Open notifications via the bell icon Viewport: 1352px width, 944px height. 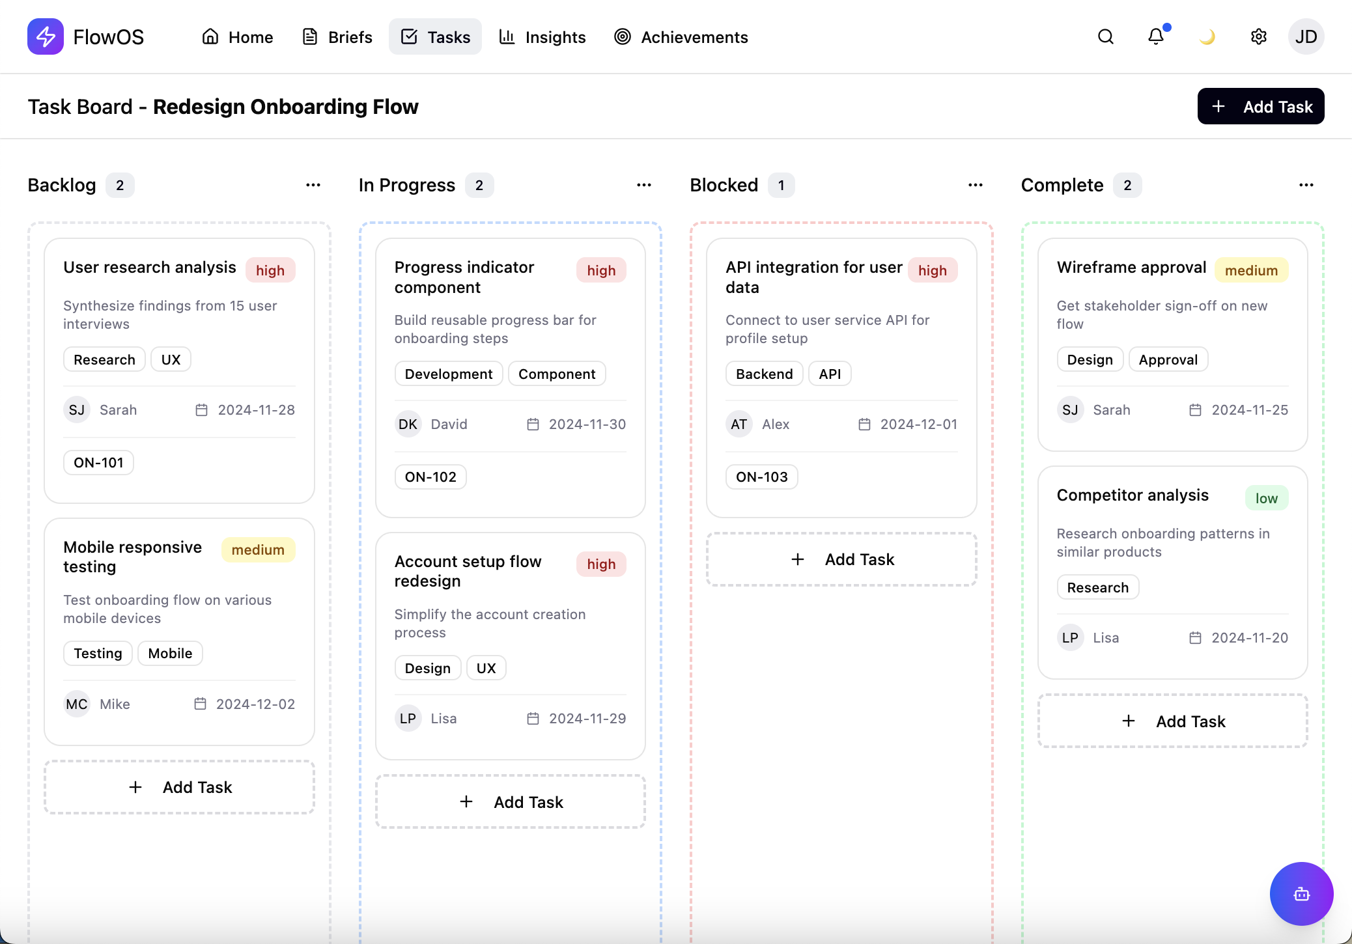point(1157,37)
